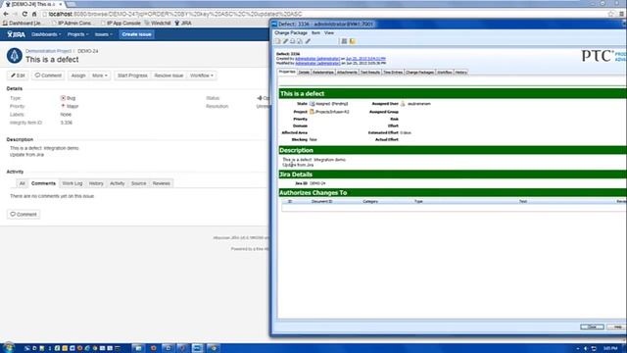Open View menu in Defect window
Viewport: 627px width, 353px height.
pos(329,32)
